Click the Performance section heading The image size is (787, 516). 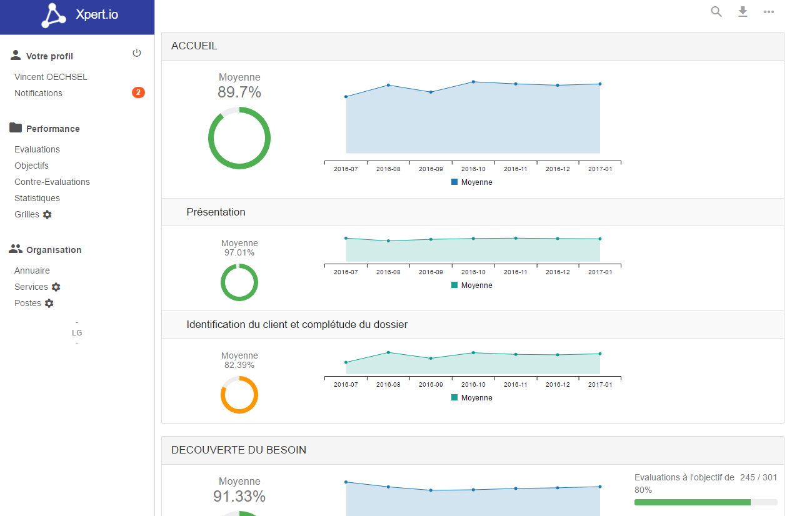click(53, 129)
